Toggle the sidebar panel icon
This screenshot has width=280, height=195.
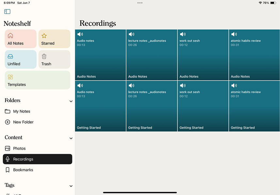7,12
